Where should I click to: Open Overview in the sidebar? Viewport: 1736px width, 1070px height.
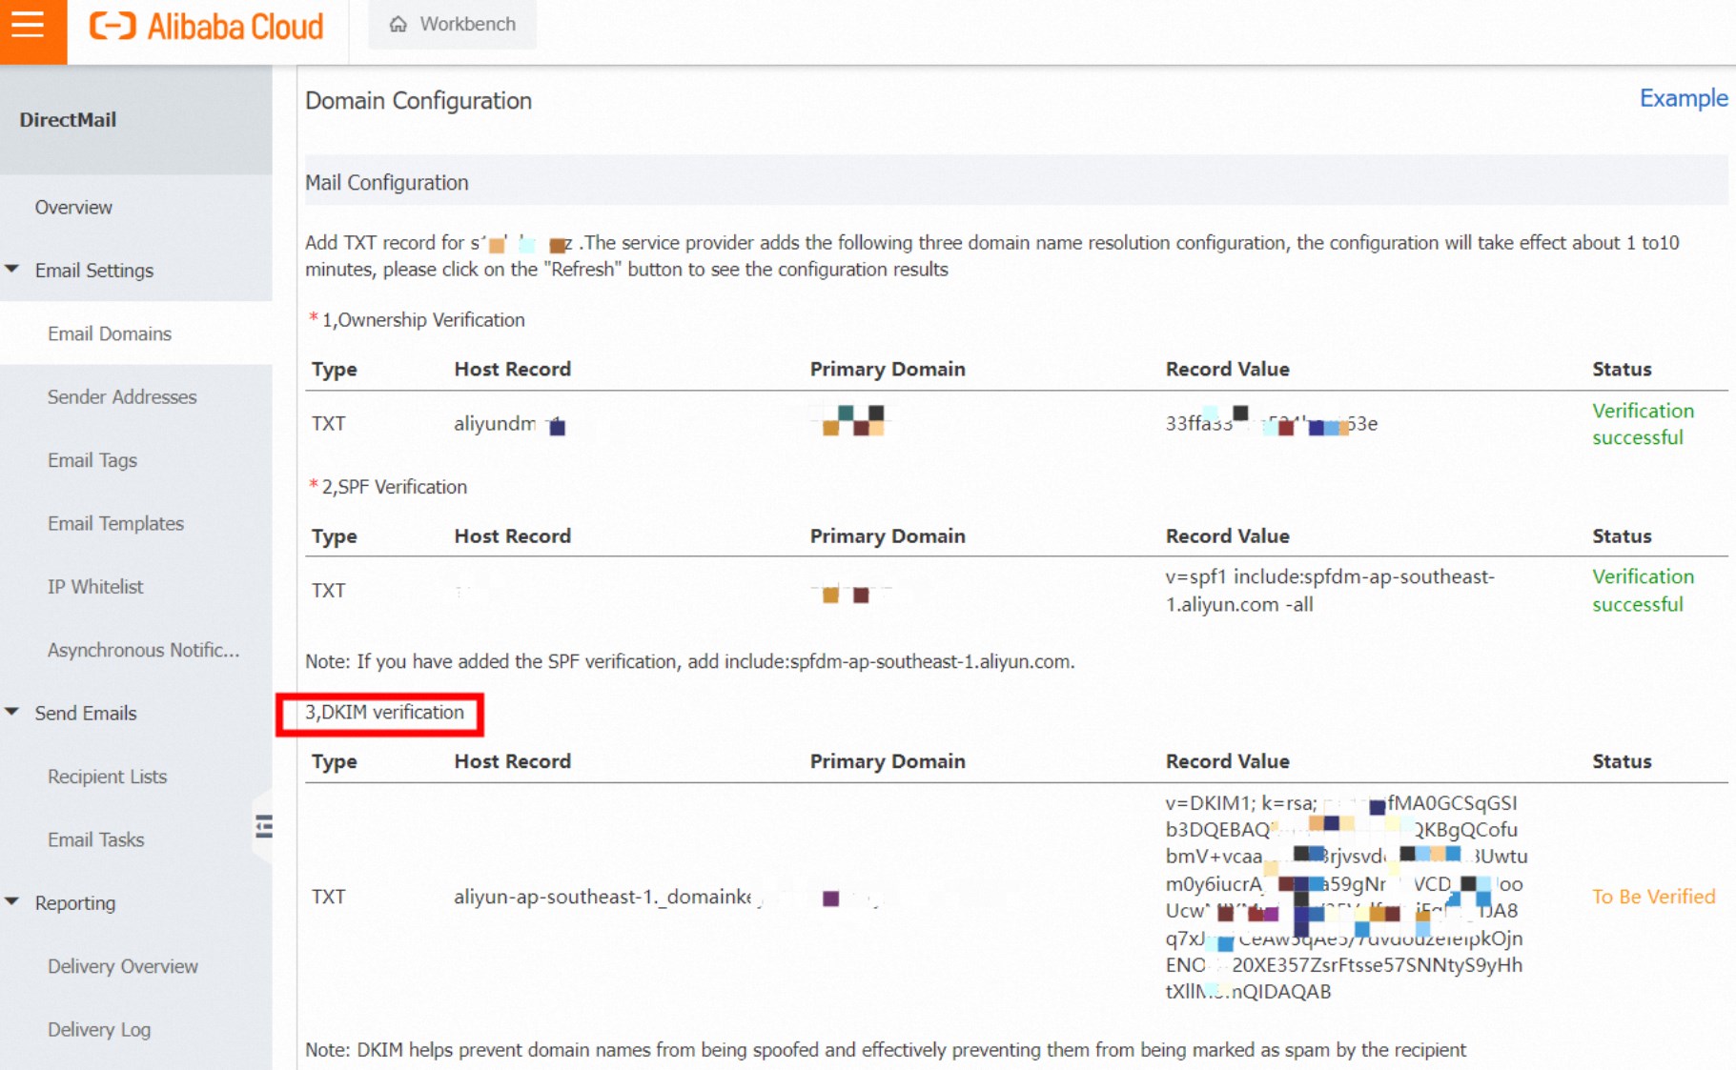(73, 207)
